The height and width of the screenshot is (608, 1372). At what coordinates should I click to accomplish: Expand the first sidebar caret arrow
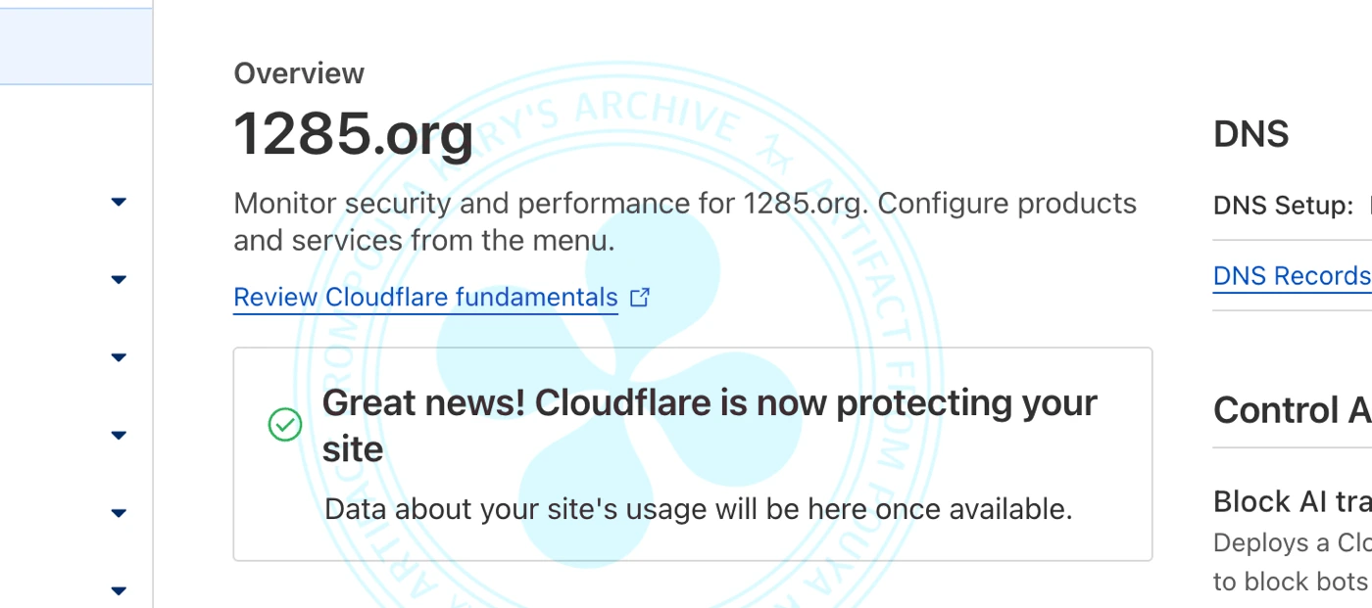pos(119,202)
